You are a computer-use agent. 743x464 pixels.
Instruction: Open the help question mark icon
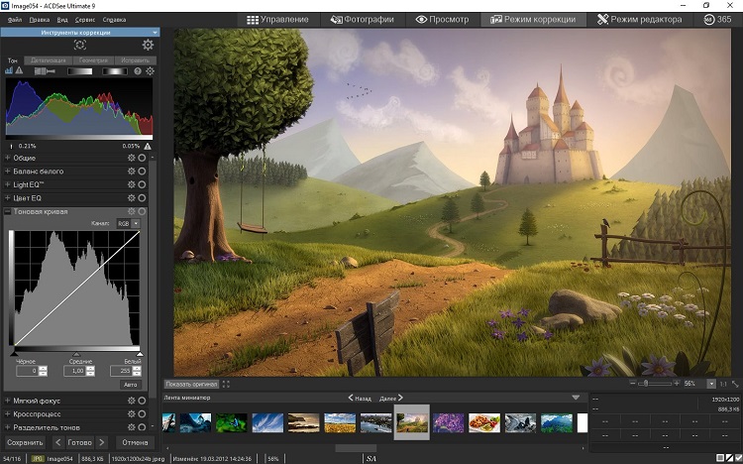(138, 71)
